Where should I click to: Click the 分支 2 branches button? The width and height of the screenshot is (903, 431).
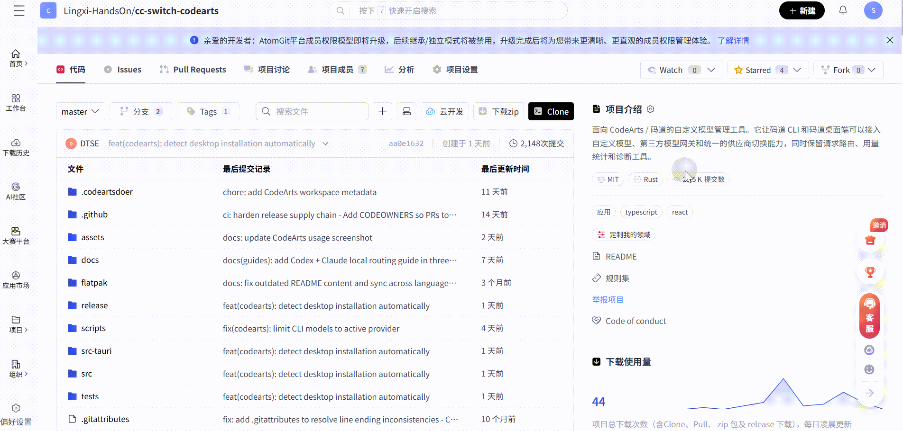click(x=141, y=111)
